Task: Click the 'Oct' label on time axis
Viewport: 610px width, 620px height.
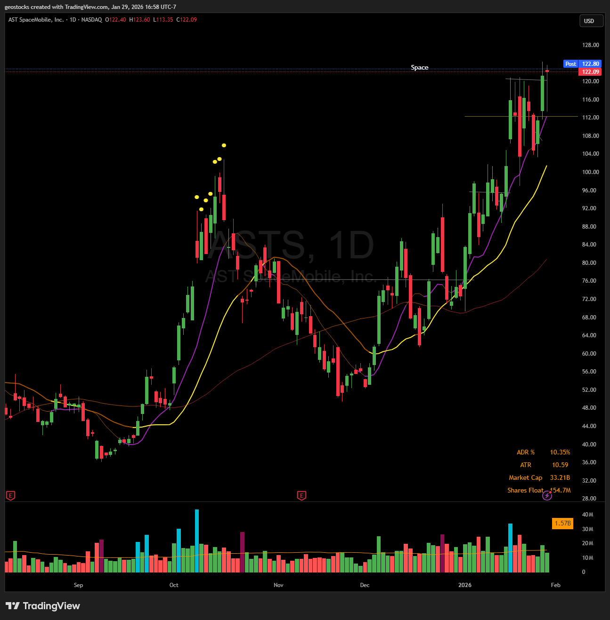Action: (x=174, y=585)
